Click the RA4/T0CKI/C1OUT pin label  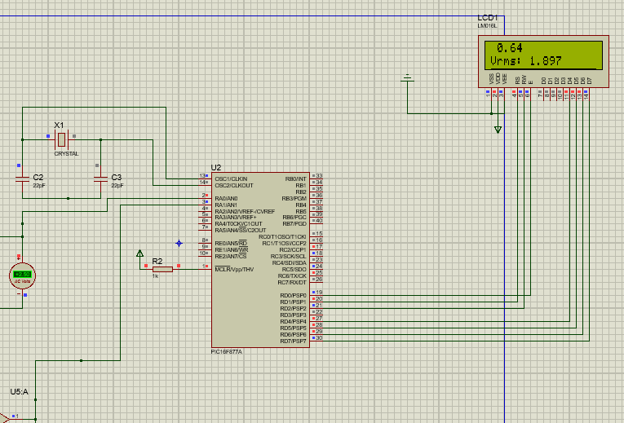[x=238, y=224]
